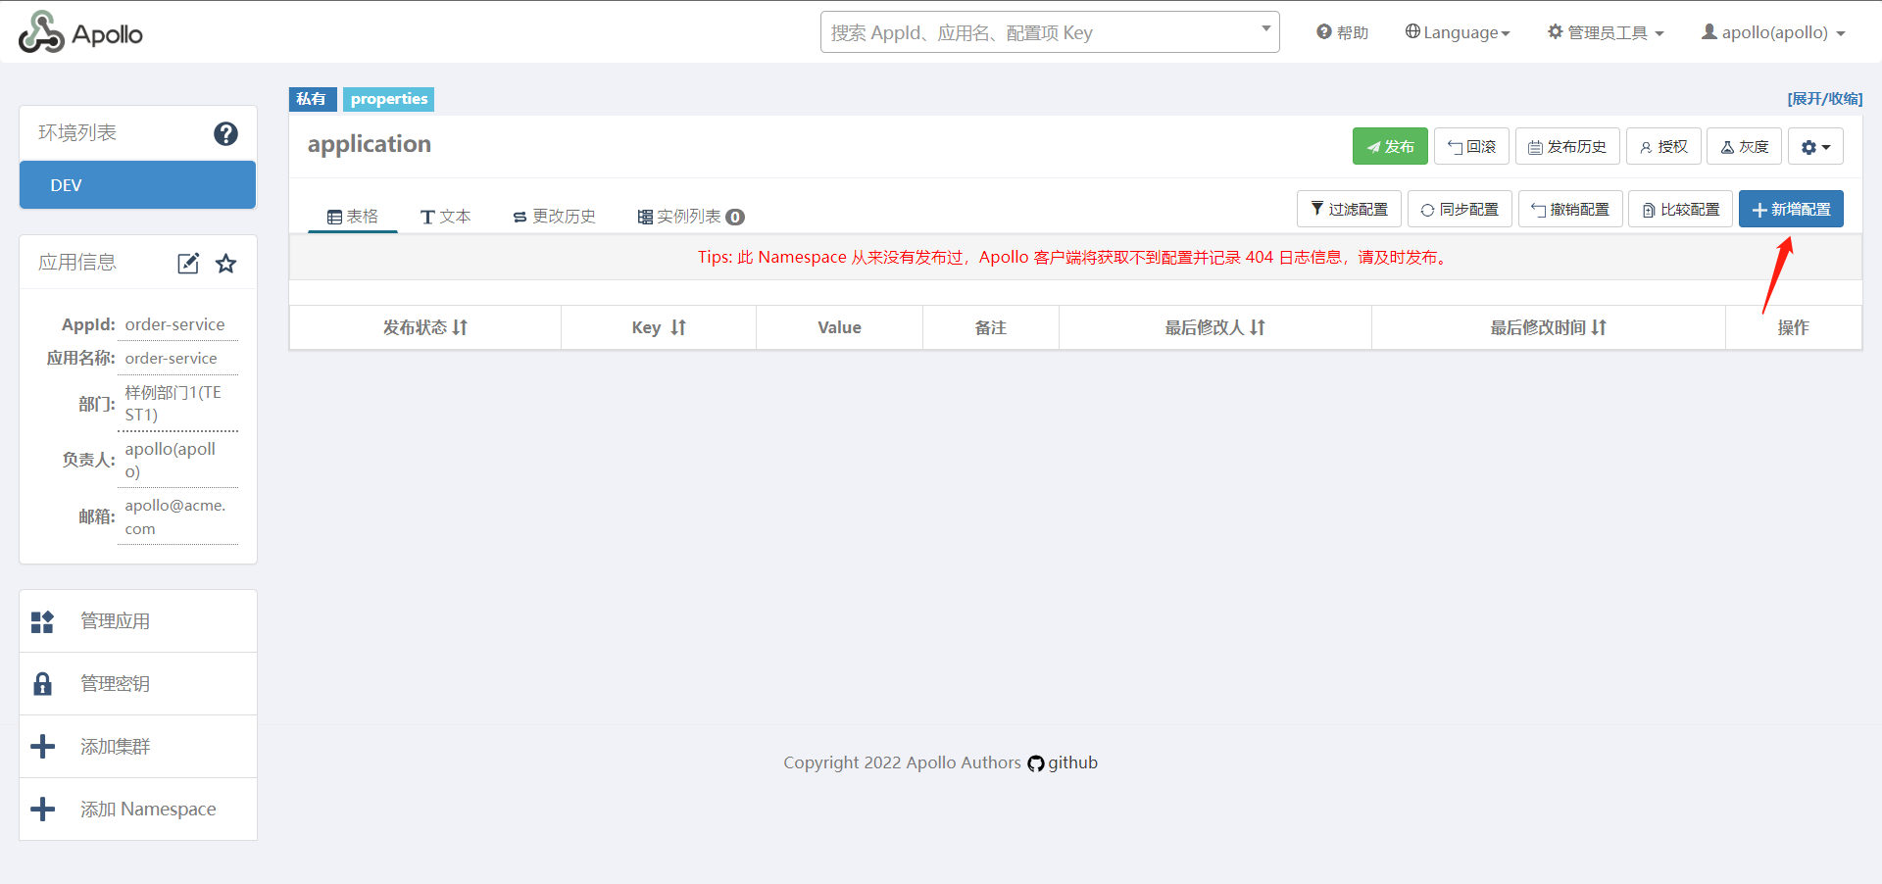Expand the apollo(apollo) user menu
1882x884 pixels.
point(1773,32)
